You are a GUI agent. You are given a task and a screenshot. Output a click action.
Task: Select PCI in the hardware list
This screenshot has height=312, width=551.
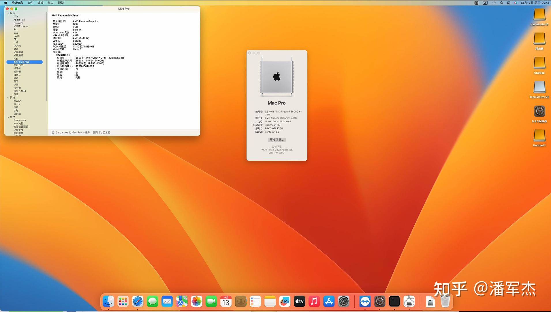tap(15, 29)
